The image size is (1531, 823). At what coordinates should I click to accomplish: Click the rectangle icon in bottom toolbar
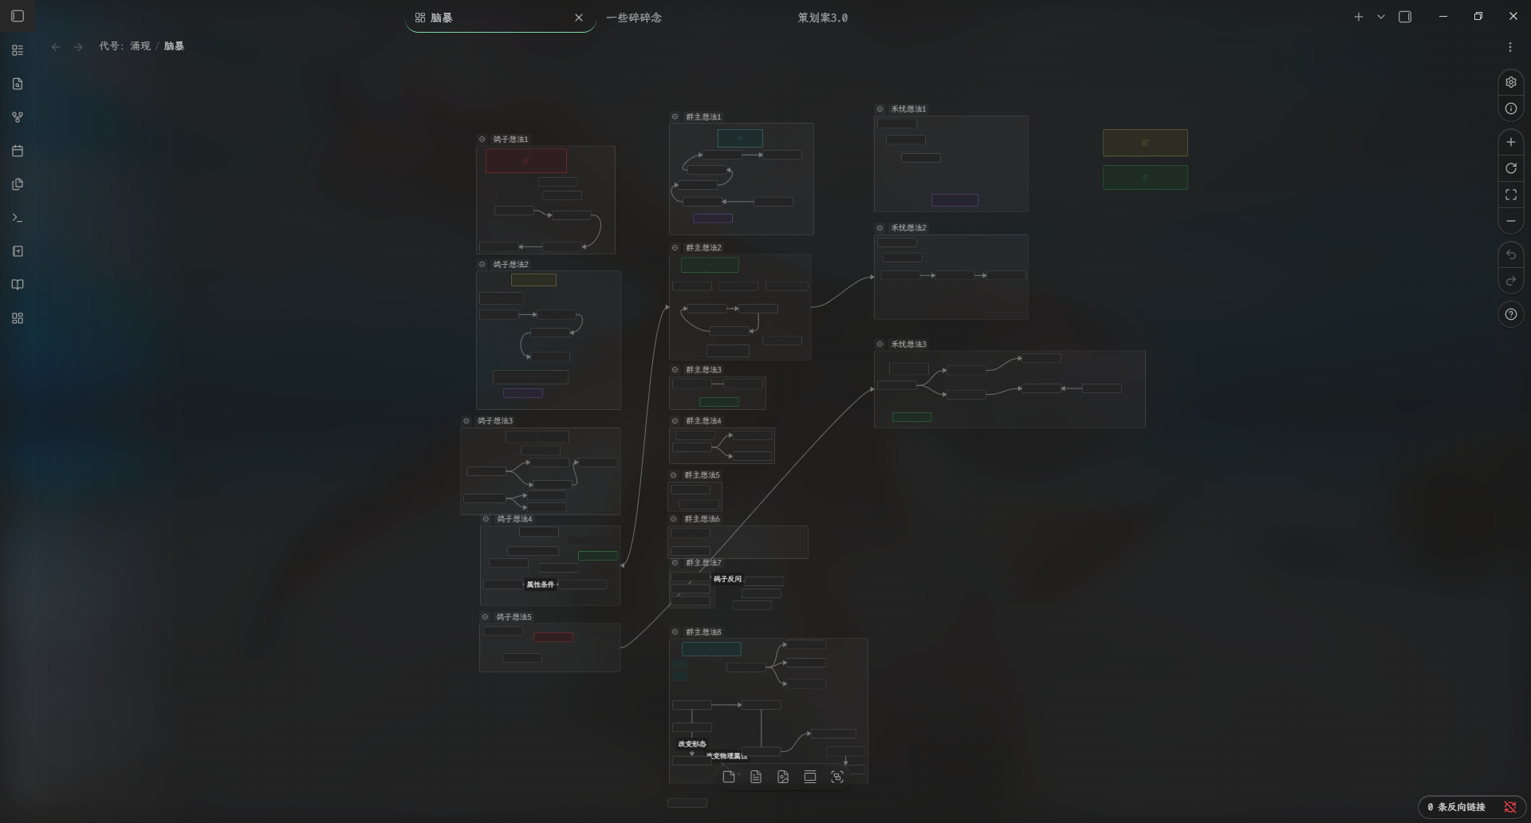point(810,777)
